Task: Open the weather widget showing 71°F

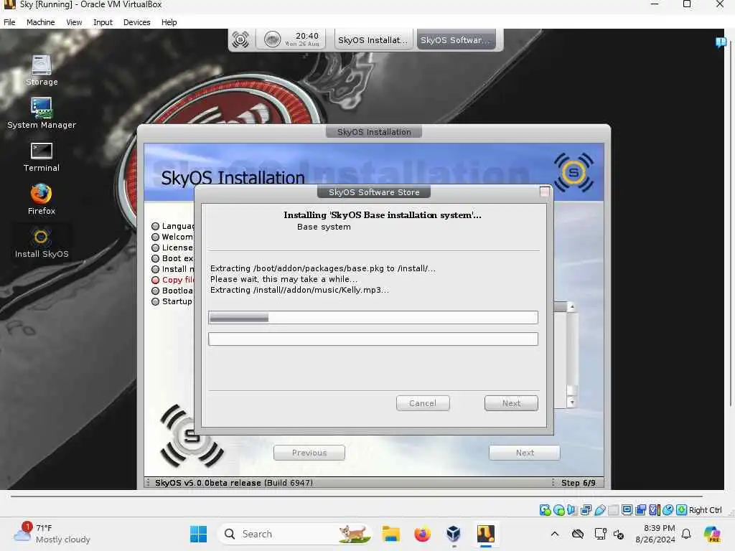Action: point(52,534)
